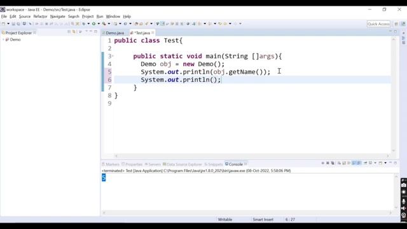Click the Java EE perspective icon
Screen dimensions: 407x229
click(x=403, y=24)
